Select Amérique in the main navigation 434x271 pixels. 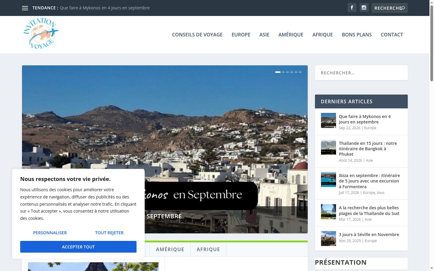point(291,35)
